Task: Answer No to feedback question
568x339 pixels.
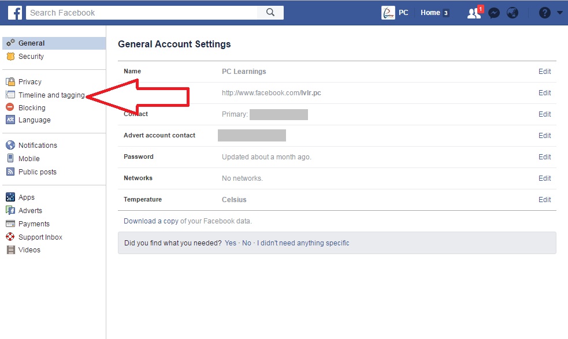Action: click(x=246, y=243)
